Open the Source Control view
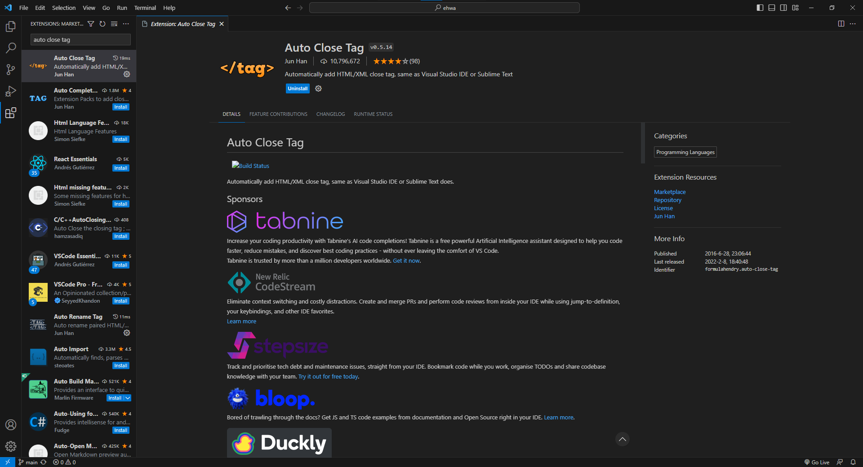Viewport: 863px width, 467px height. pos(10,70)
